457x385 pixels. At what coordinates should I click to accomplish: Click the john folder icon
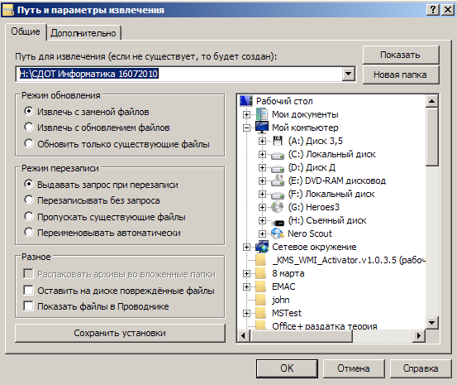pyautogui.click(x=260, y=300)
